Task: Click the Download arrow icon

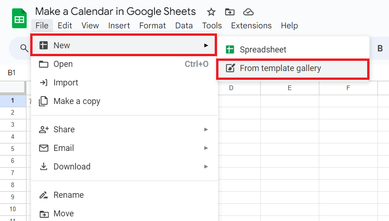Action: (43, 166)
